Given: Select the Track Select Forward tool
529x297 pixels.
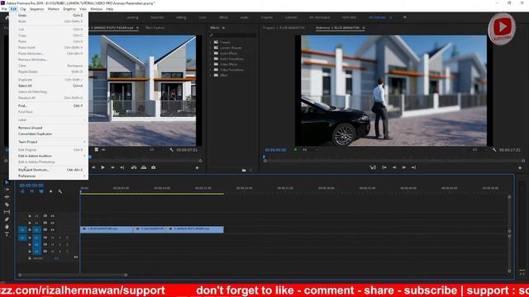Looking at the screenshot, I should point(7,190).
